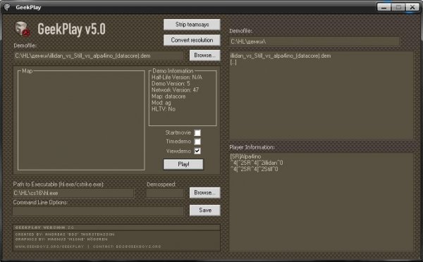Click the Network Version: 47 line

(x=175, y=89)
